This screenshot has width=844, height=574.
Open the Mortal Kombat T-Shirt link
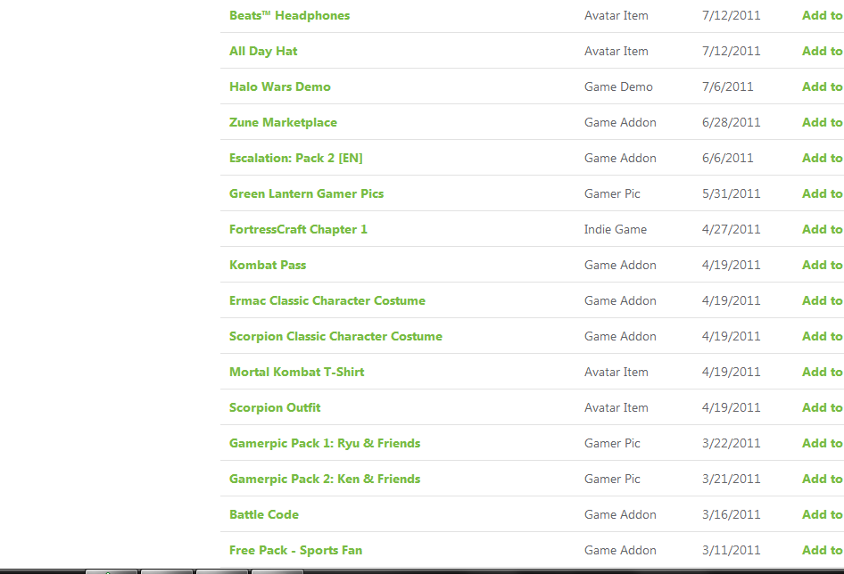pyautogui.click(x=296, y=373)
